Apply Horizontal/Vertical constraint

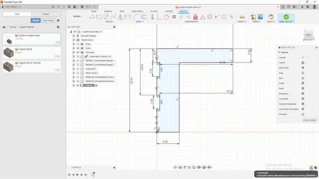pos(153,17)
